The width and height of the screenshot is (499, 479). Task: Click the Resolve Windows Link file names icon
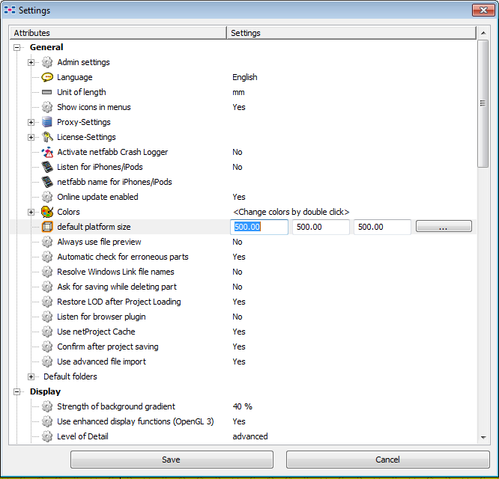(x=47, y=272)
